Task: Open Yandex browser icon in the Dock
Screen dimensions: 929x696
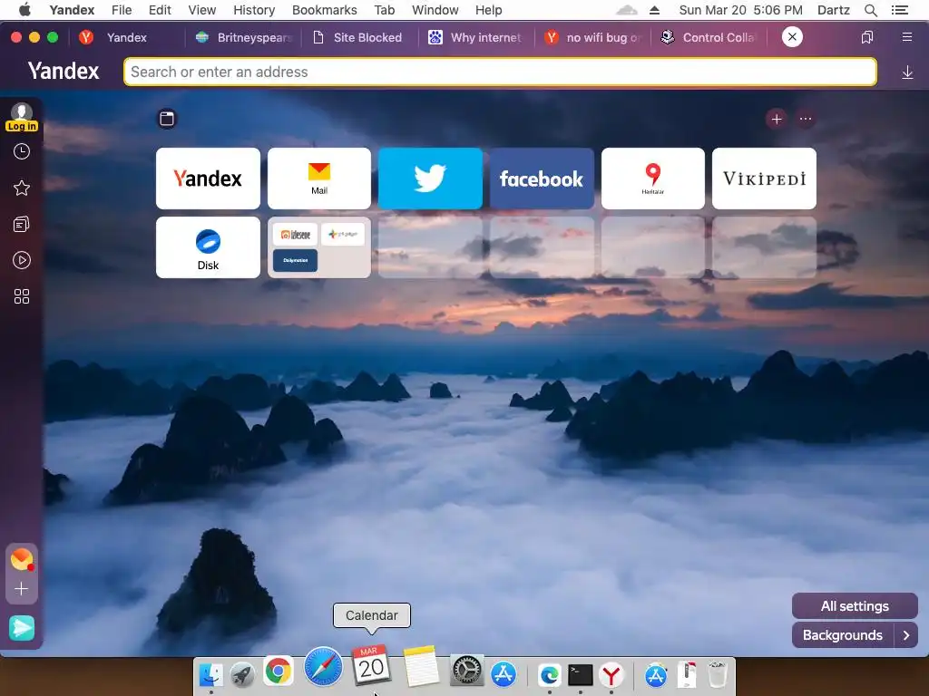Action: pyautogui.click(x=611, y=674)
